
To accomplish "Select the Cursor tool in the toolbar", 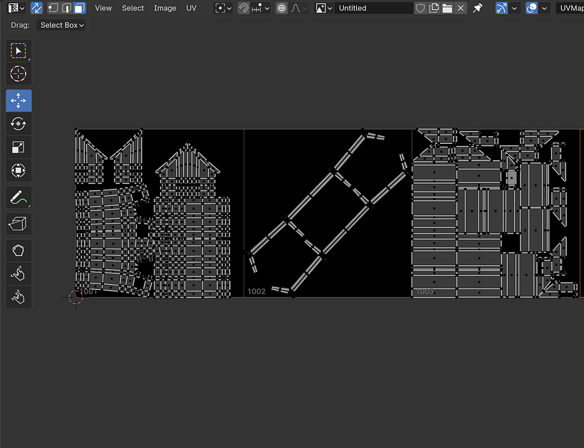I will (19, 74).
